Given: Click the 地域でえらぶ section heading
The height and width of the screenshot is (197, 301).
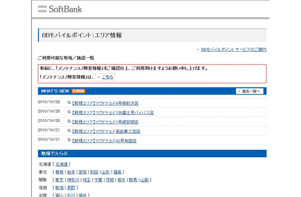Looking at the screenshot, I should 54,154.
